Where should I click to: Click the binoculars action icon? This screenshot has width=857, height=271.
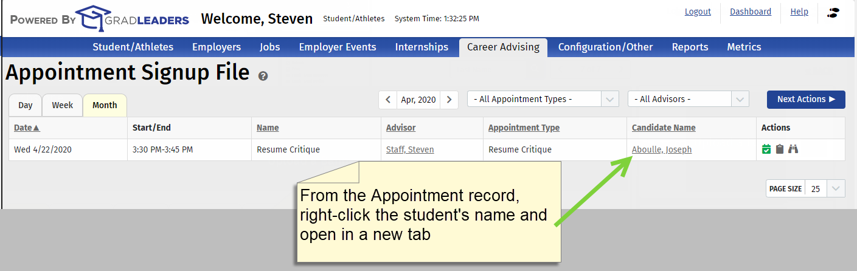tap(793, 149)
